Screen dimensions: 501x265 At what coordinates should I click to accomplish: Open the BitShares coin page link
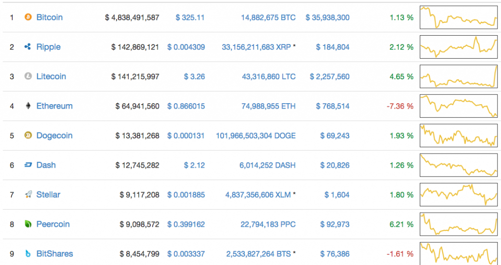coord(55,254)
